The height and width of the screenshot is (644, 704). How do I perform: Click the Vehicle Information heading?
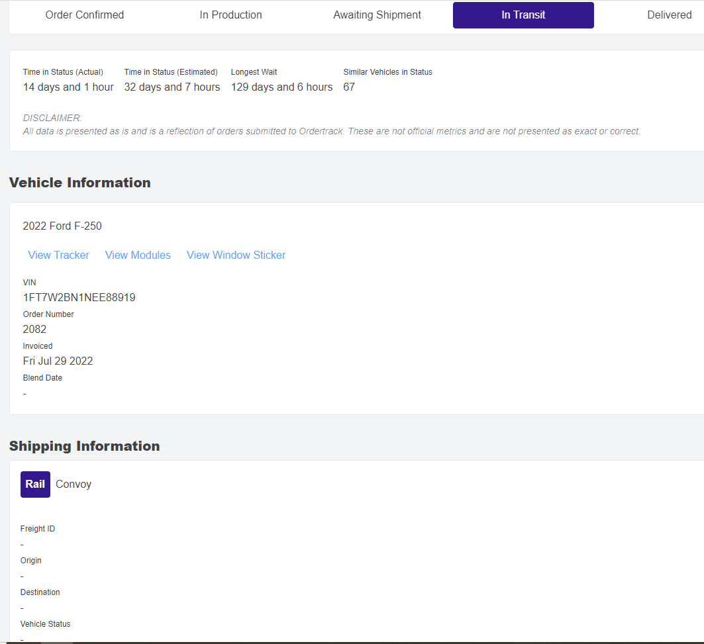[x=79, y=183]
